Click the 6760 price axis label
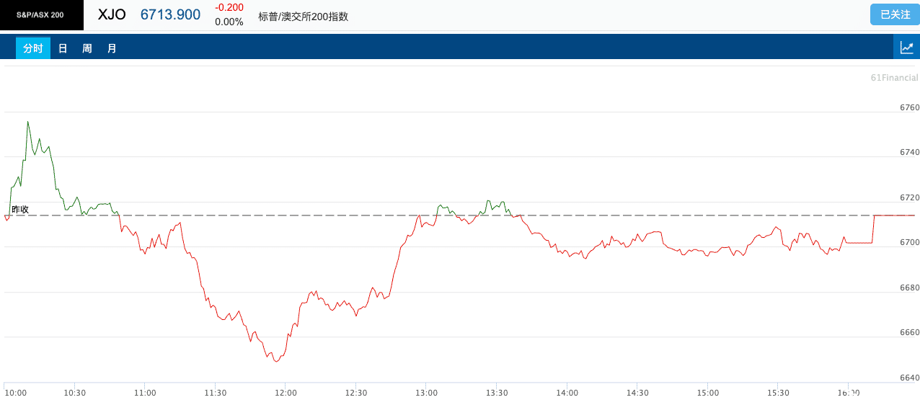 (x=910, y=107)
